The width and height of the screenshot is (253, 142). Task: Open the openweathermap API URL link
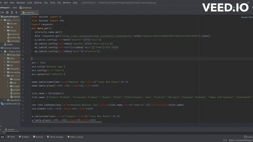point(97,36)
